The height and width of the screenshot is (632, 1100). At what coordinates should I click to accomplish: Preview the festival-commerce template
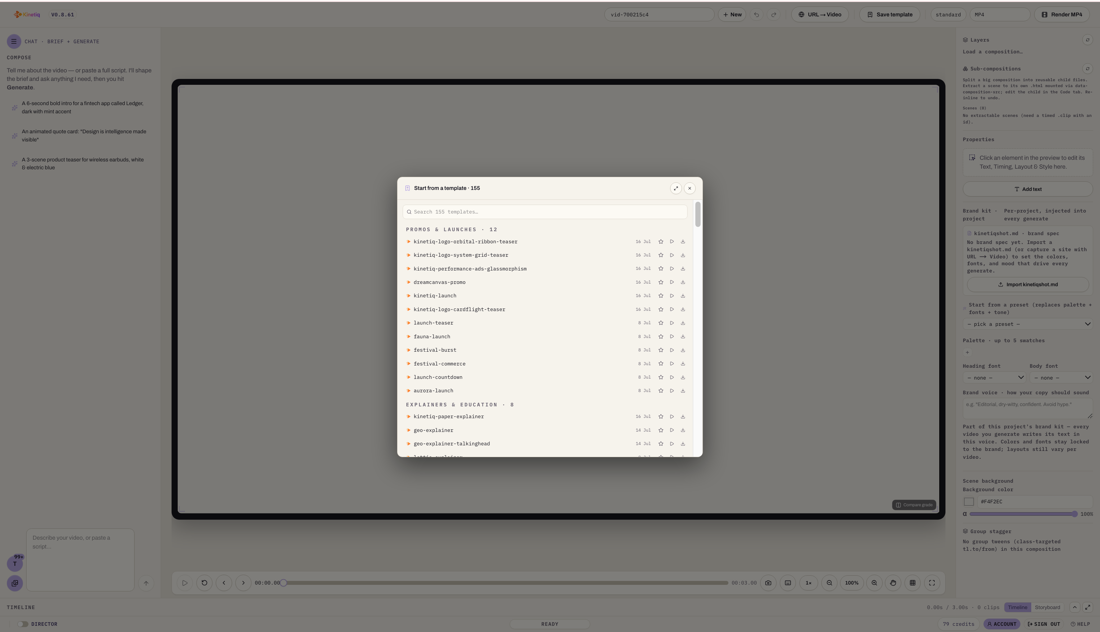point(672,364)
